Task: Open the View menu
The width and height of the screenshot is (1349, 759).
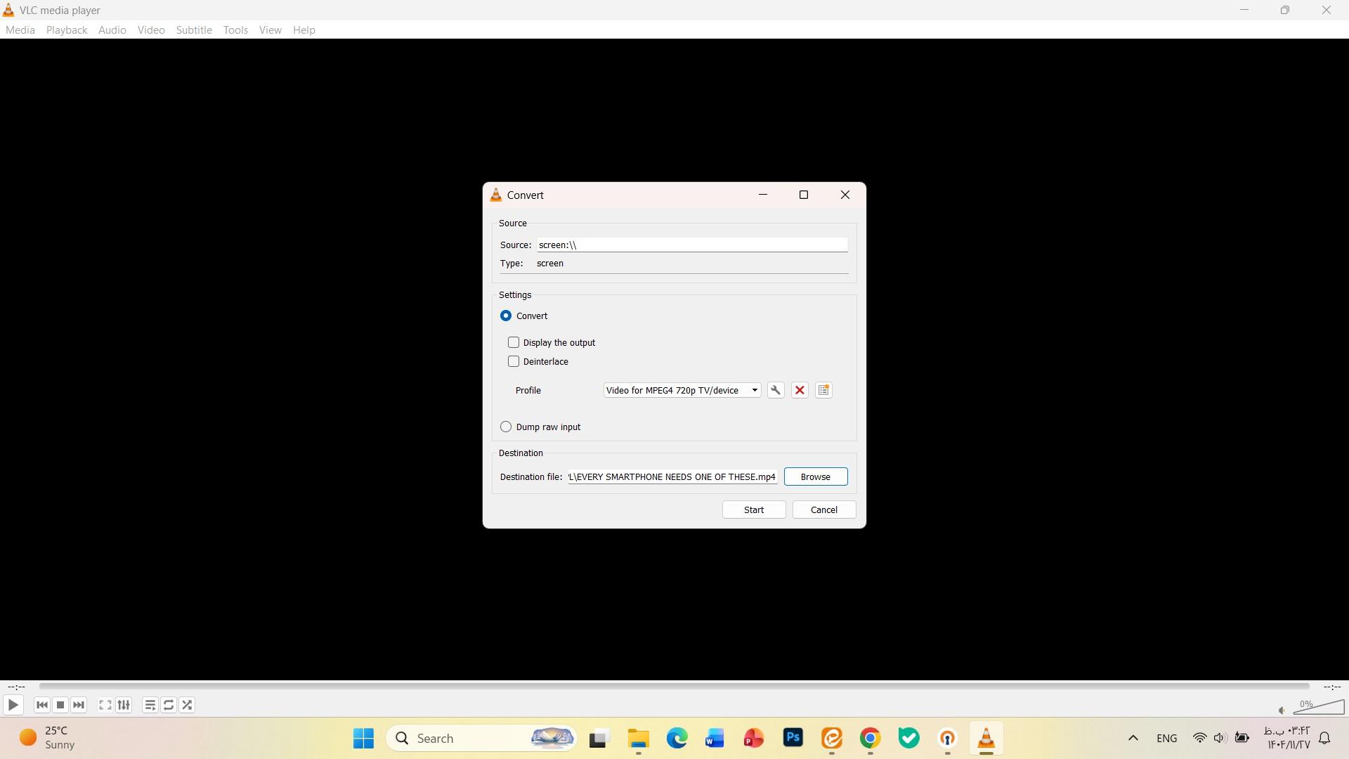Action: 271,30
